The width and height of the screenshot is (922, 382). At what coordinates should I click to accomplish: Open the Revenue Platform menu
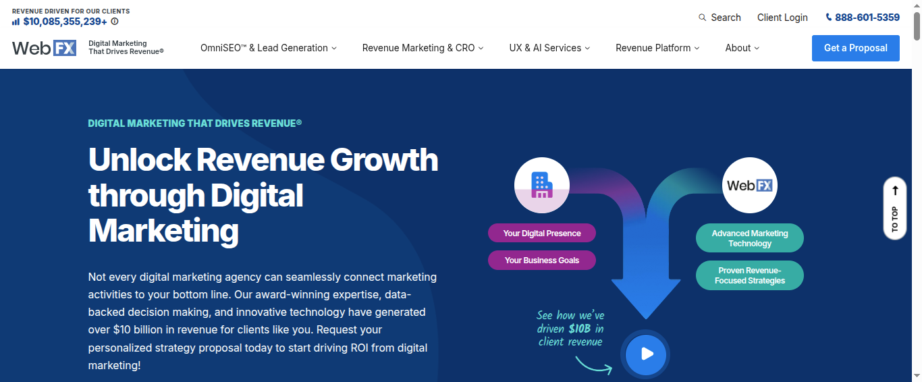click(x=657, y=48)
